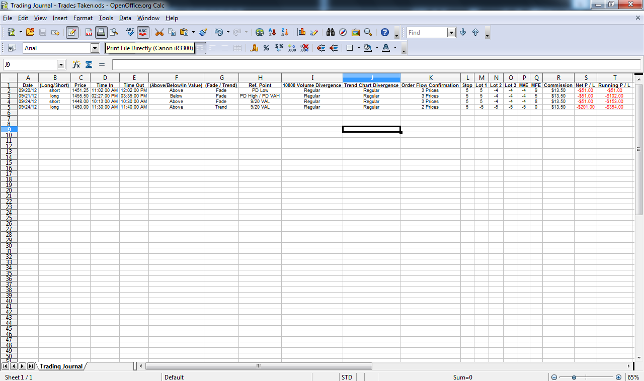Open the Insert menu
Screen dimensions: 644x381
pyautogui.click(x=60, y=18)
